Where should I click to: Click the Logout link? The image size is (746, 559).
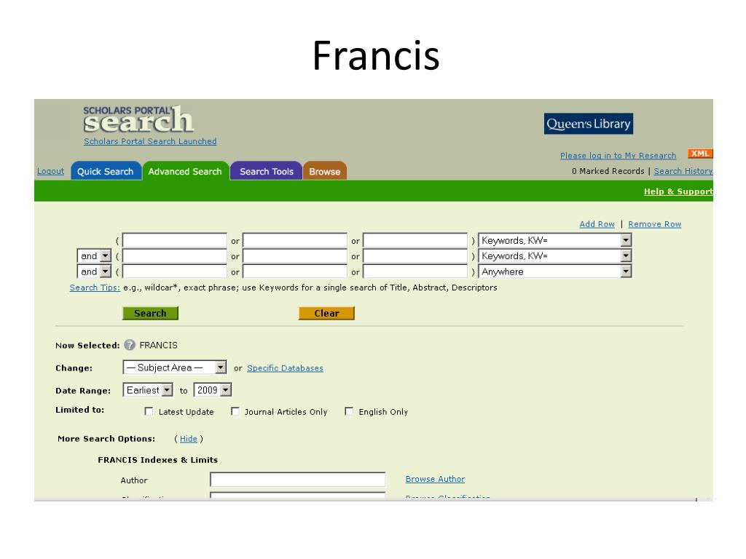(x=50, y=171)
